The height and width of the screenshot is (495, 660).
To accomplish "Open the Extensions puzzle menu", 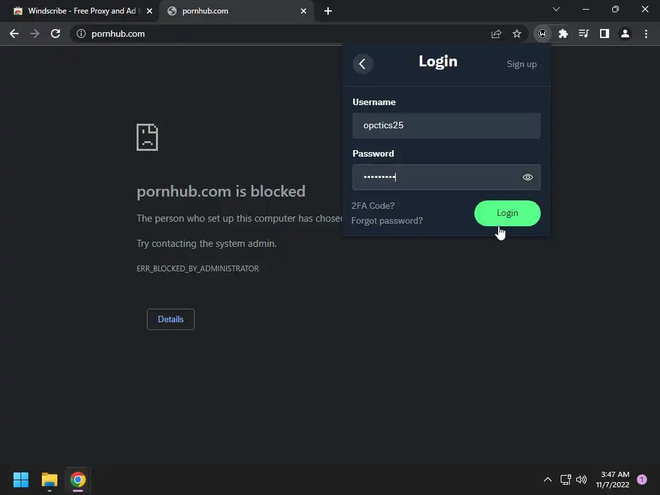I will pyautogui.click(x=563, y=34).
